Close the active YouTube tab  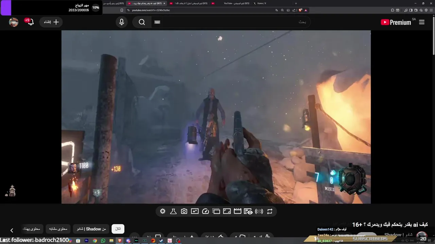164,3
